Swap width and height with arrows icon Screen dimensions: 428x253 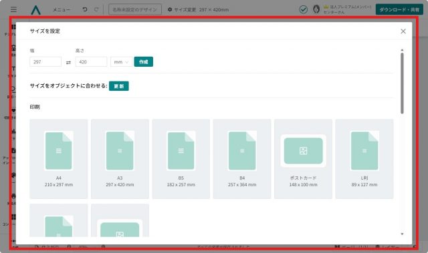[68, 62]
